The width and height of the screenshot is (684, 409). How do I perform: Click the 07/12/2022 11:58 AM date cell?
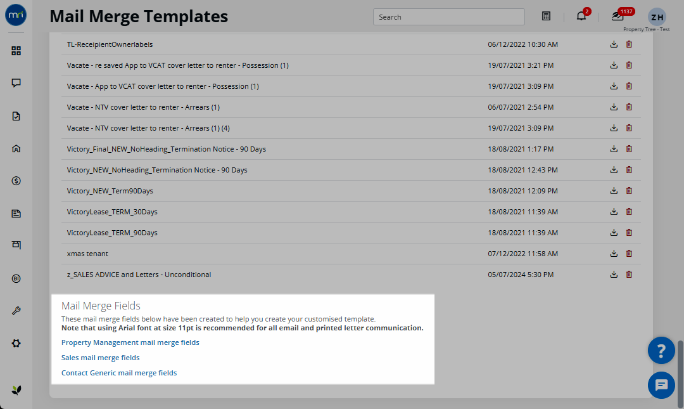click(522, 254)
